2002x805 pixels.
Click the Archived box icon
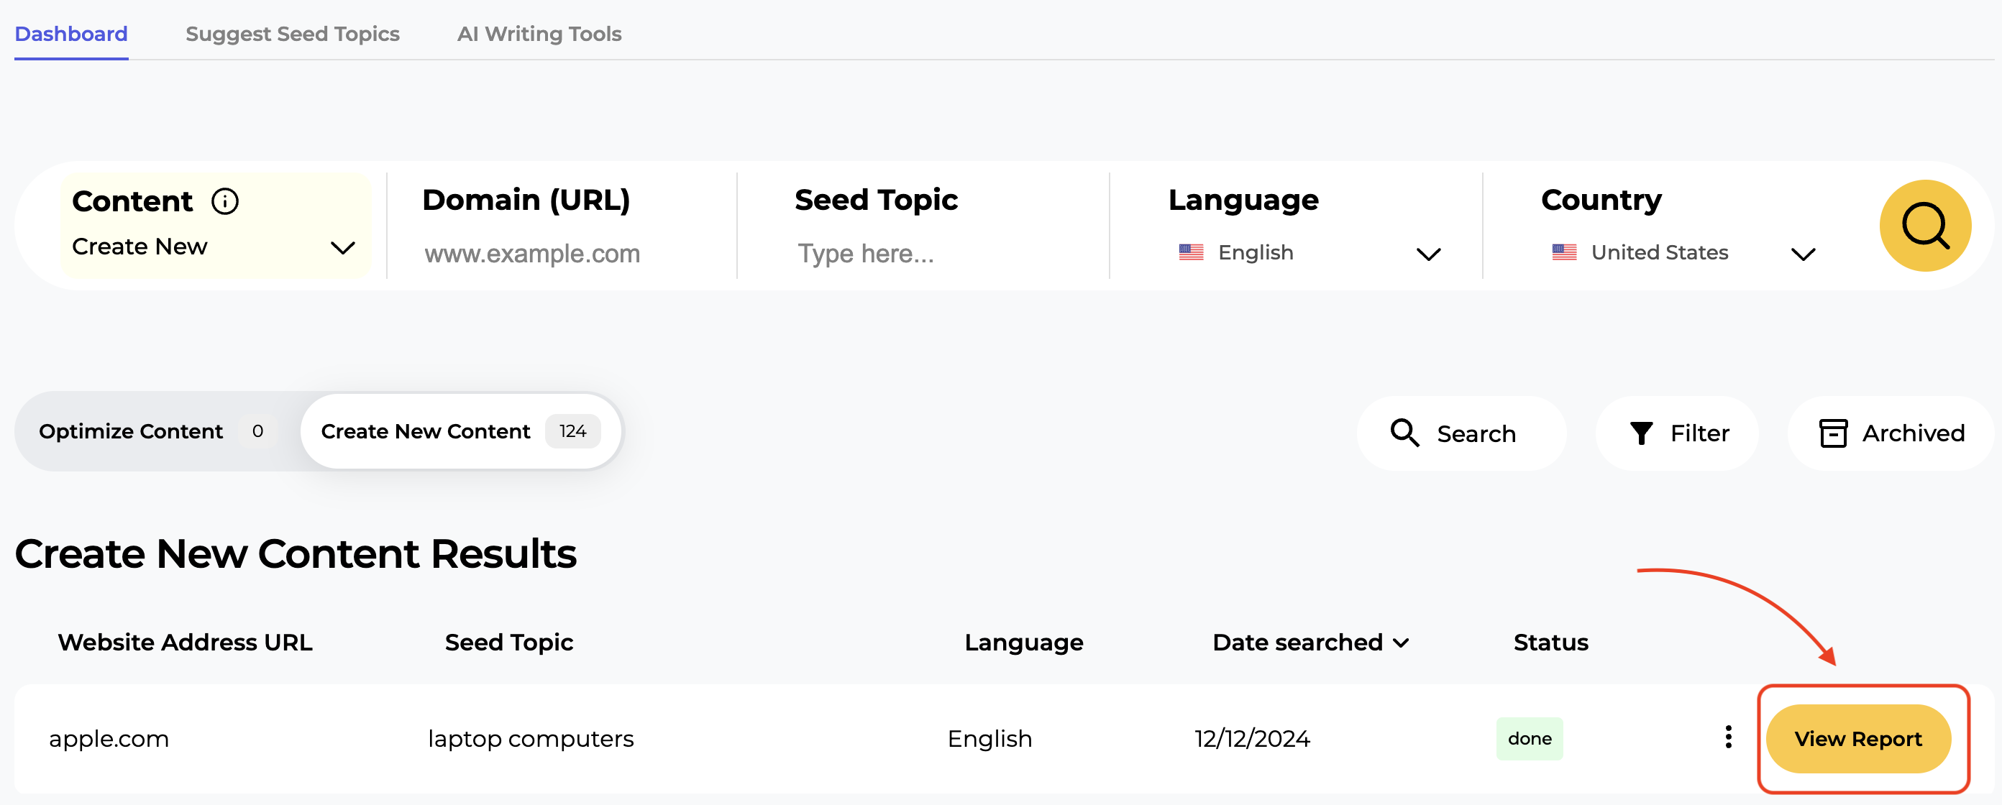point(1832,433)
